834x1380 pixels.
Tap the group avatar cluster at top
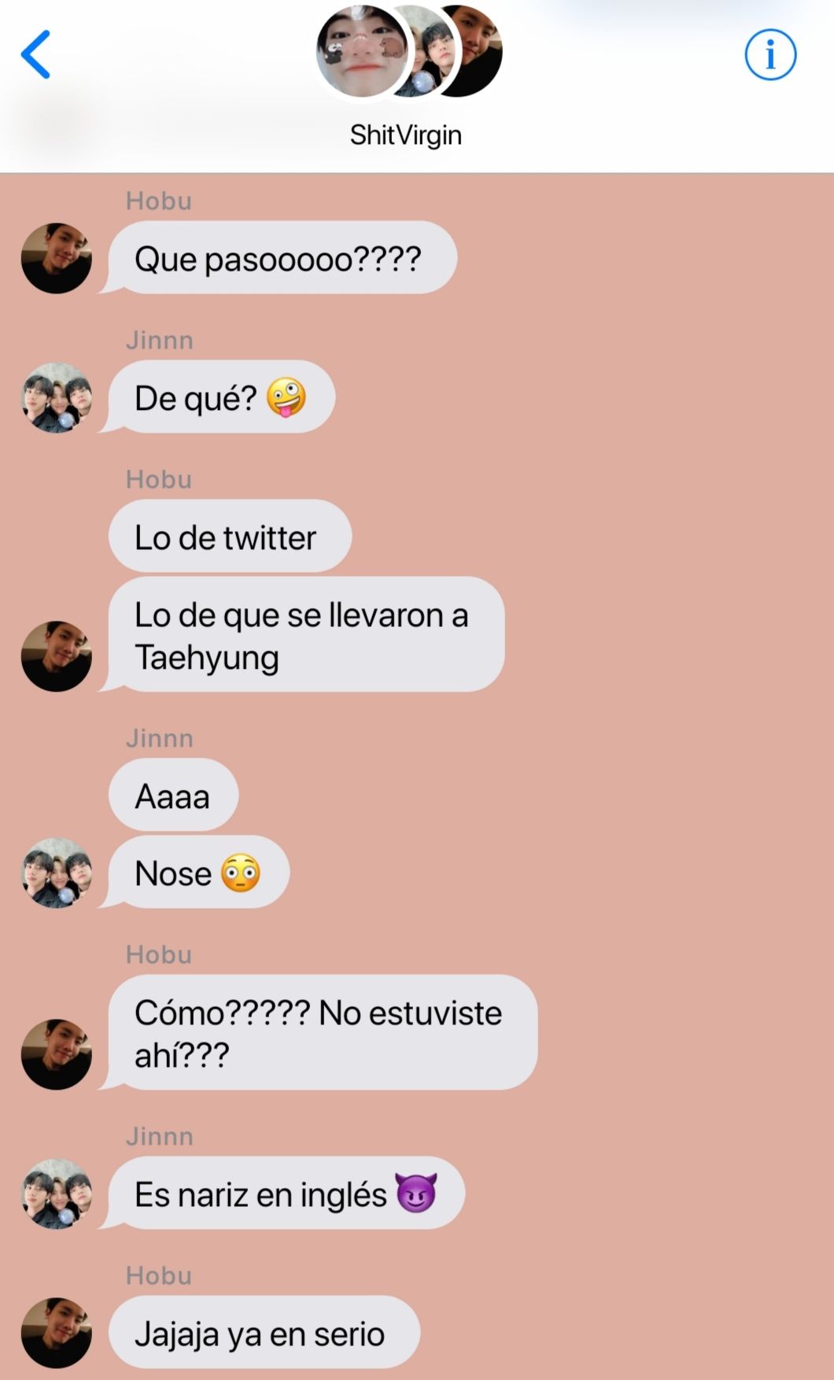[409, 51]
